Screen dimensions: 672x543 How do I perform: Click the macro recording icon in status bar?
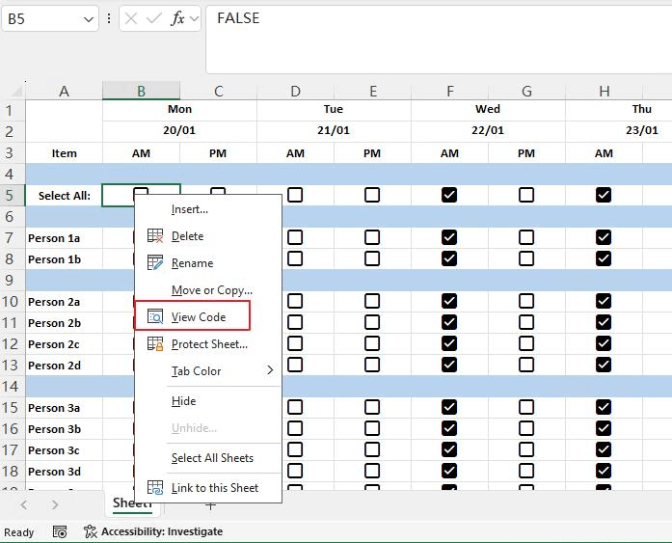pos(60,531)
